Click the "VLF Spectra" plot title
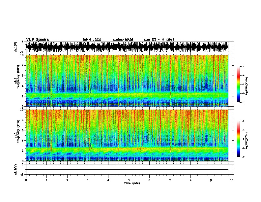Screen dimensions: 261x202 37,40
